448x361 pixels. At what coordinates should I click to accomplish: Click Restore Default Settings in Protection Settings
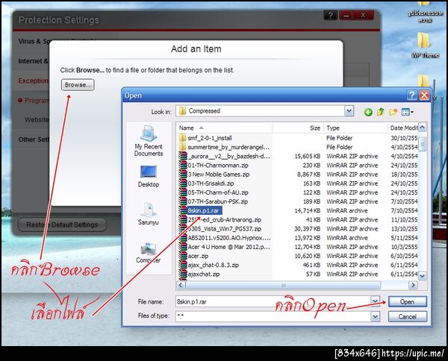[x=62, y=225]
